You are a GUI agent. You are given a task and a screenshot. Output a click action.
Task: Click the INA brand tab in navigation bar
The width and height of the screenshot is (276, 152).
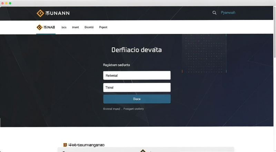pyautogui.click(x=46, y=27)
